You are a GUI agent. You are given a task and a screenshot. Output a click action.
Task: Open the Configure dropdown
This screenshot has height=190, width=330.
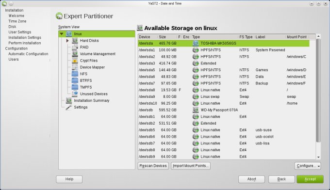[x=308, y=166]
